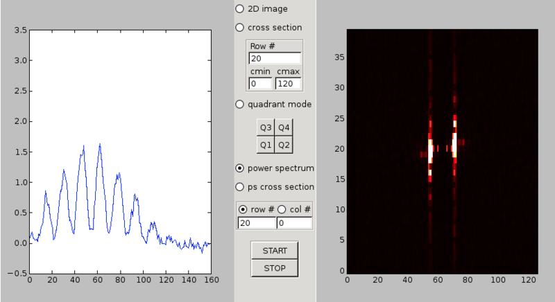The height and width of the screenshot is (302, 555).
Task: Click the ps row number field
Action: 256,223
